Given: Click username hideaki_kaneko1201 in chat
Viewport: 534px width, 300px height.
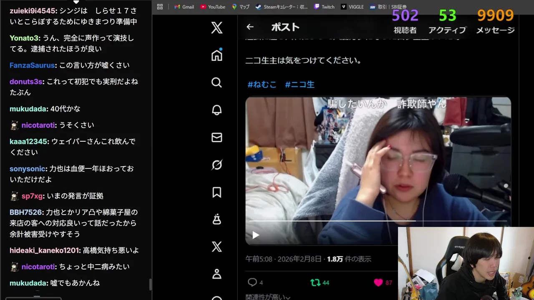Looking at the screenshot, I should coord(45,250).
